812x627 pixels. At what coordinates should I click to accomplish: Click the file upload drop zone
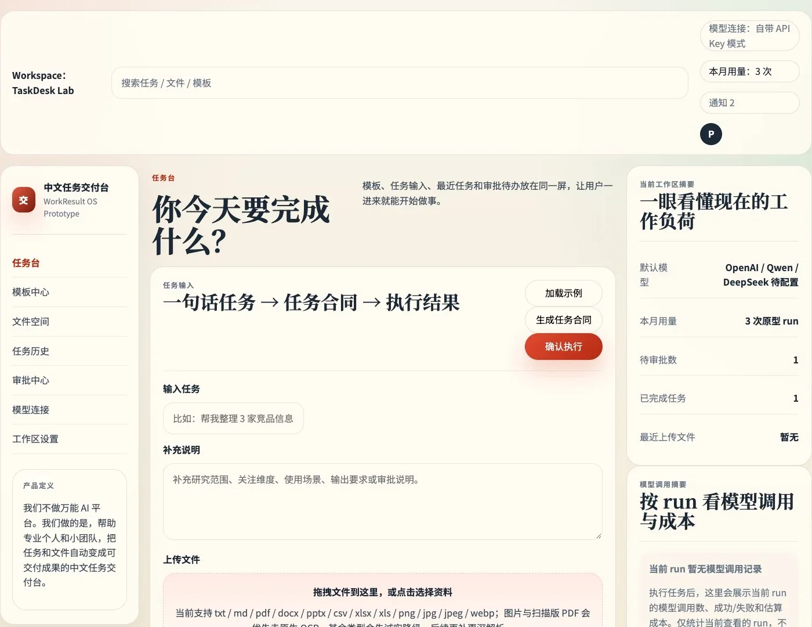(383, 601)
